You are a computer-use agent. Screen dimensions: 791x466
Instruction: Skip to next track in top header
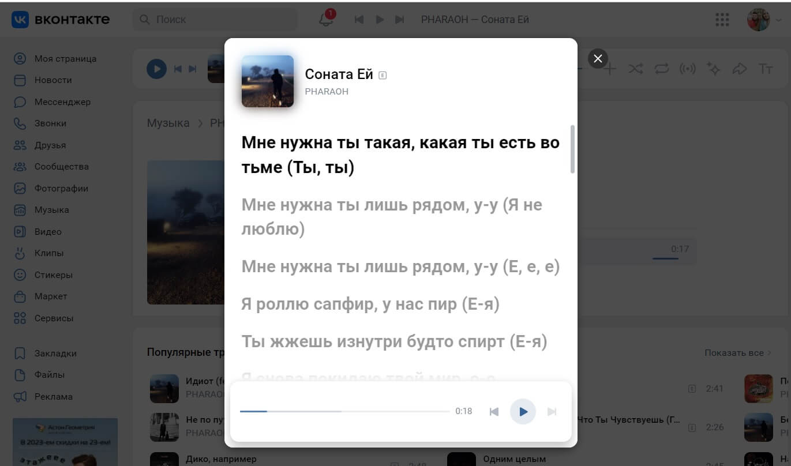pyautogui.click(x=399, y=20)
